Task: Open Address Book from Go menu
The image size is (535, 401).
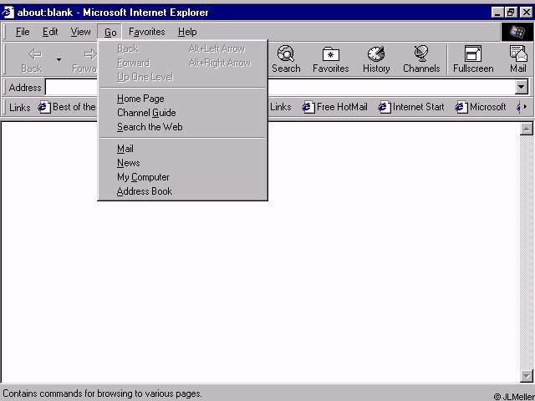Action: pyautogui.click(x=182, y=191)
